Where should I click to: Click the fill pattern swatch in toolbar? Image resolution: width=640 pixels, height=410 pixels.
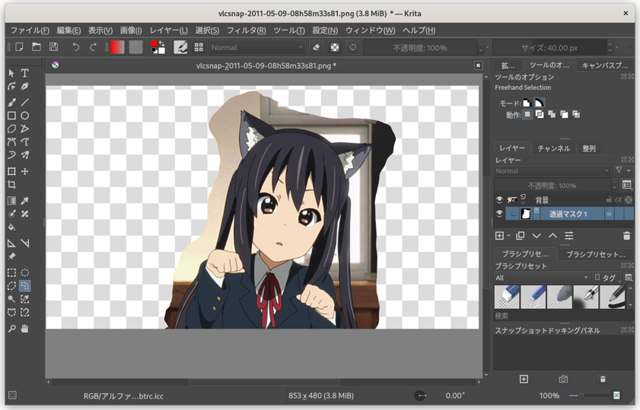[136, 47]
